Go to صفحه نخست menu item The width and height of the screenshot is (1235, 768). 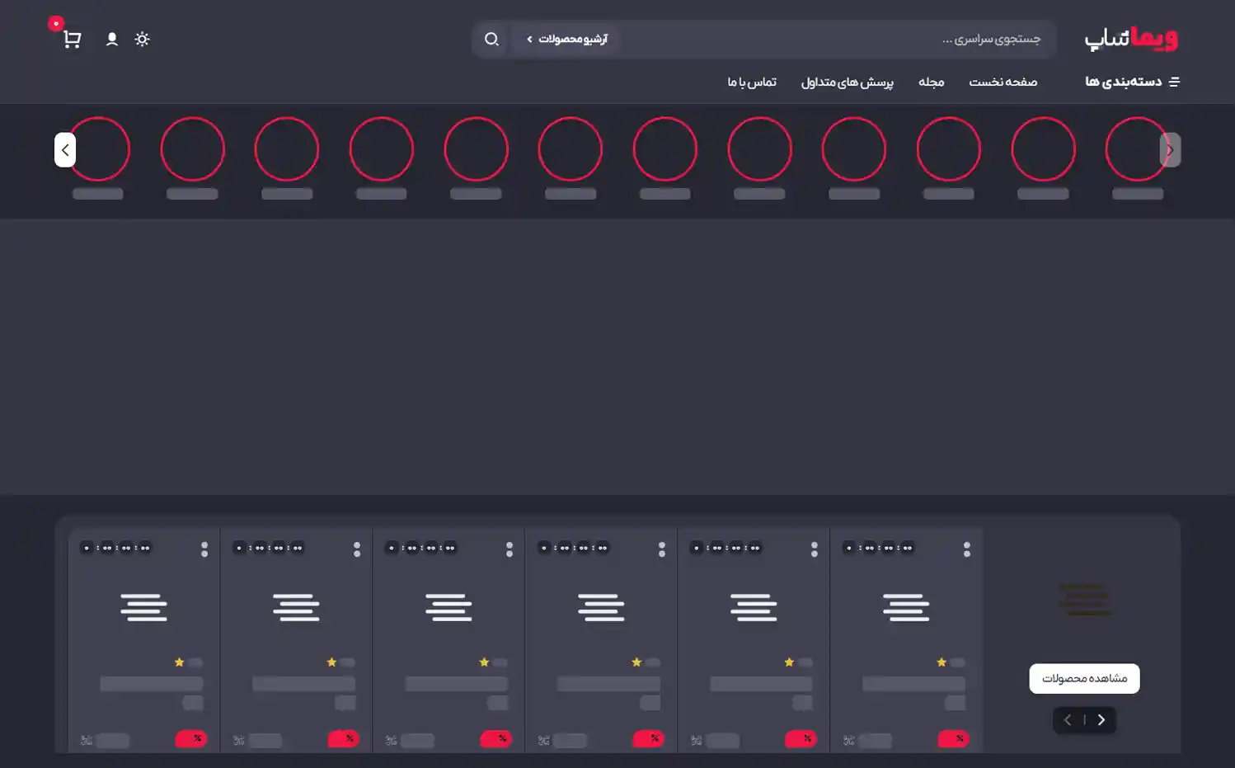(x=1003, y=82)
